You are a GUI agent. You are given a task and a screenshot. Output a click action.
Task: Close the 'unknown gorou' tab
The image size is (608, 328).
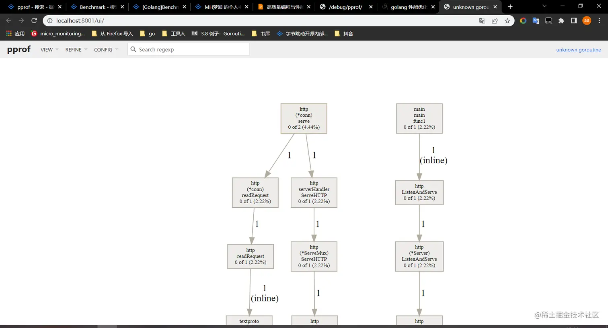tap(495, 7)
